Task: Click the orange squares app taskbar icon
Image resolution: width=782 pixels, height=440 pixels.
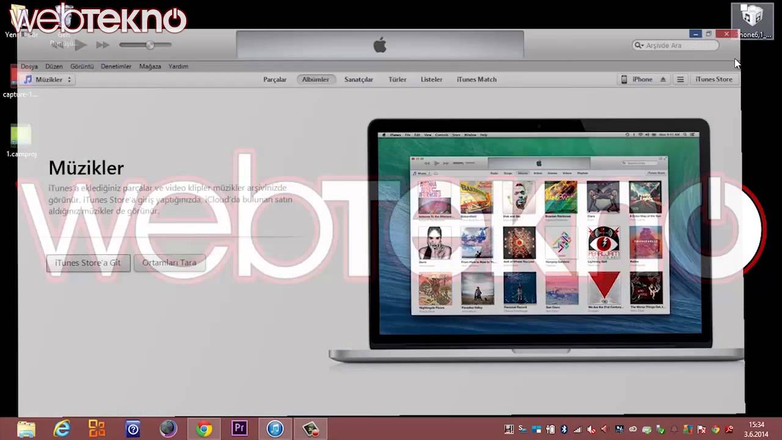Action: [x=97, y=429]
